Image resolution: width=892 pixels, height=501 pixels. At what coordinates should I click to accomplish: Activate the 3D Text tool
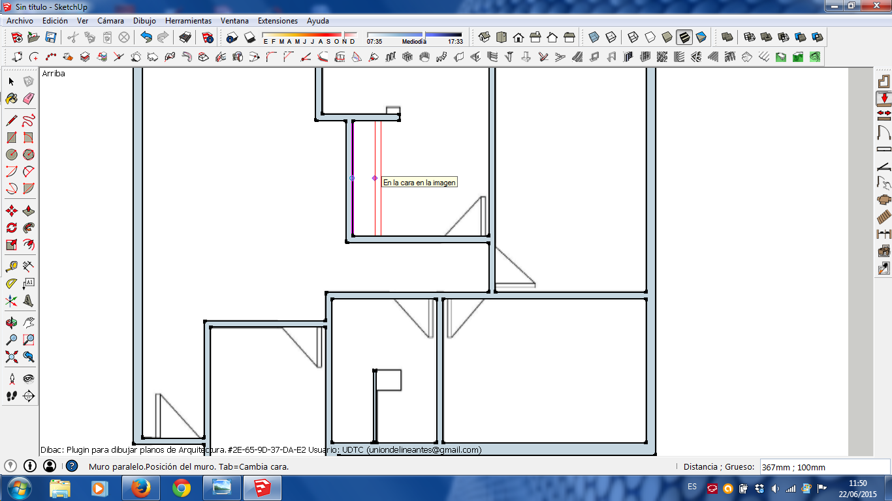click(x=28, y=301)
